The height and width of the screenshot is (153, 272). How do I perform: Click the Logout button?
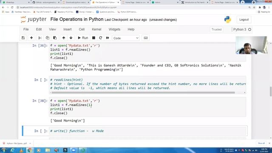[244, 20]
